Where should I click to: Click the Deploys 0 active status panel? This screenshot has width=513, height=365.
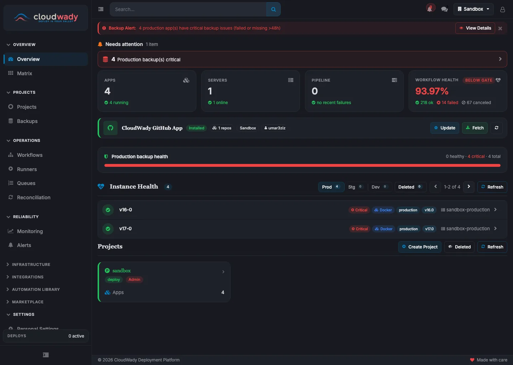(x=46, y=336)
